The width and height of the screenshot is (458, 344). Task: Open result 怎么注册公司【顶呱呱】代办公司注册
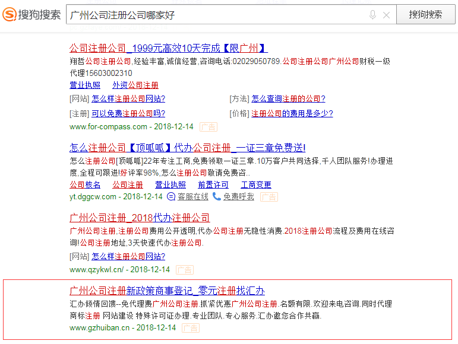point(188,148)
